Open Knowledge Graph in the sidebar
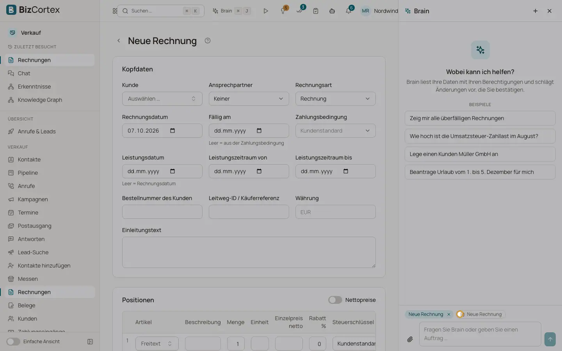Screen dimensions: 562x351 pyautogui.click(x=40, y=100)
